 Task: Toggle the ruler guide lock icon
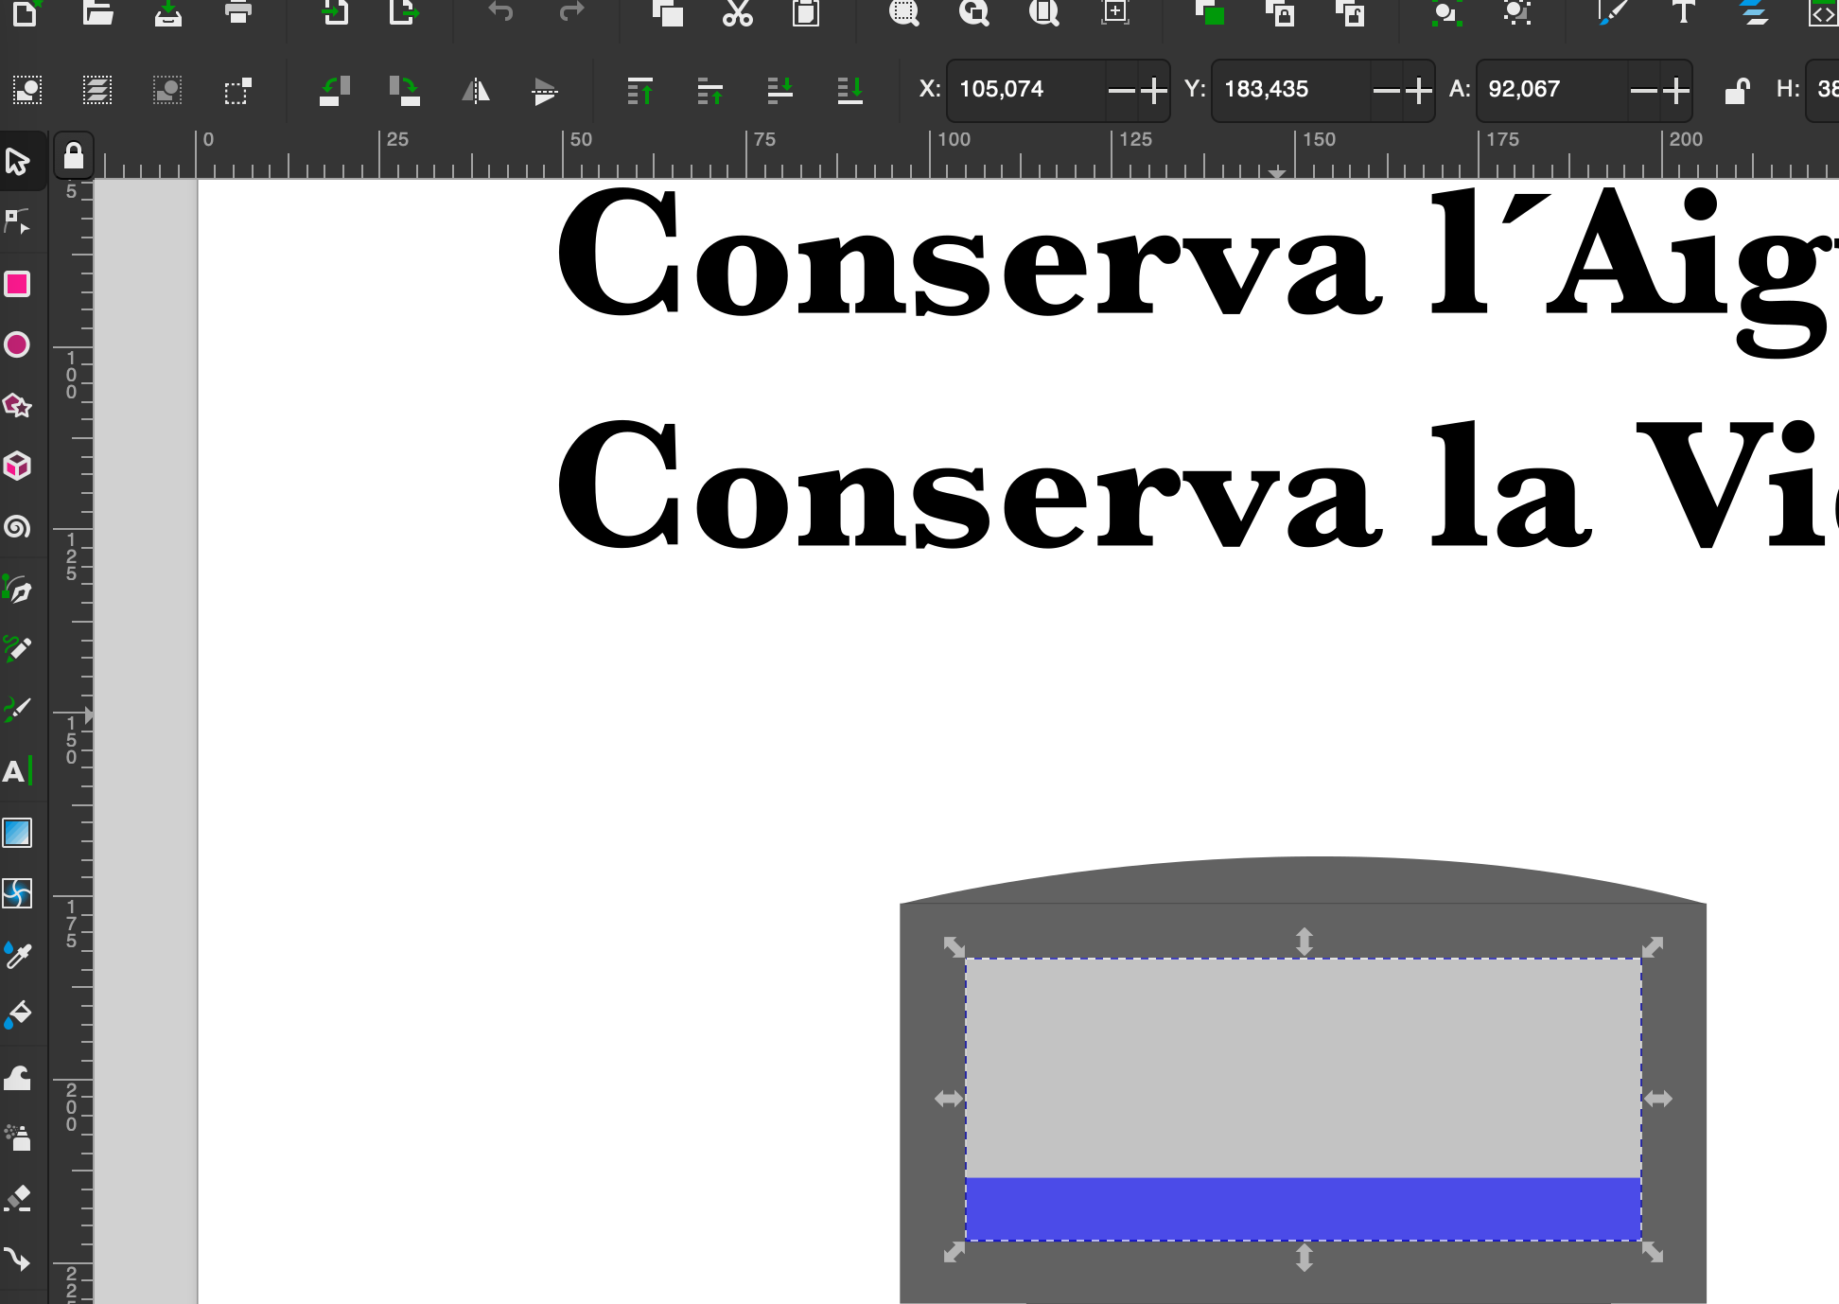tap(74, 155)
